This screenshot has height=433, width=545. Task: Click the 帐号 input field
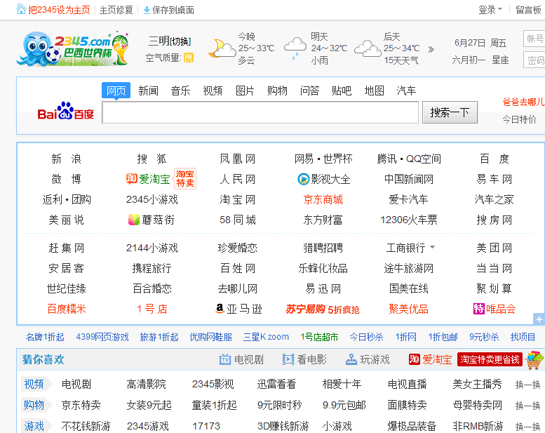point(534,39)
